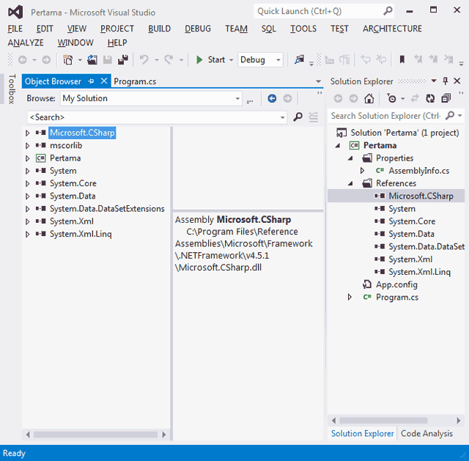Image resolution: width=469 pixels, height=461 pixels.
Task: Click the Save All toolbar icon
Action: [123, 60]
